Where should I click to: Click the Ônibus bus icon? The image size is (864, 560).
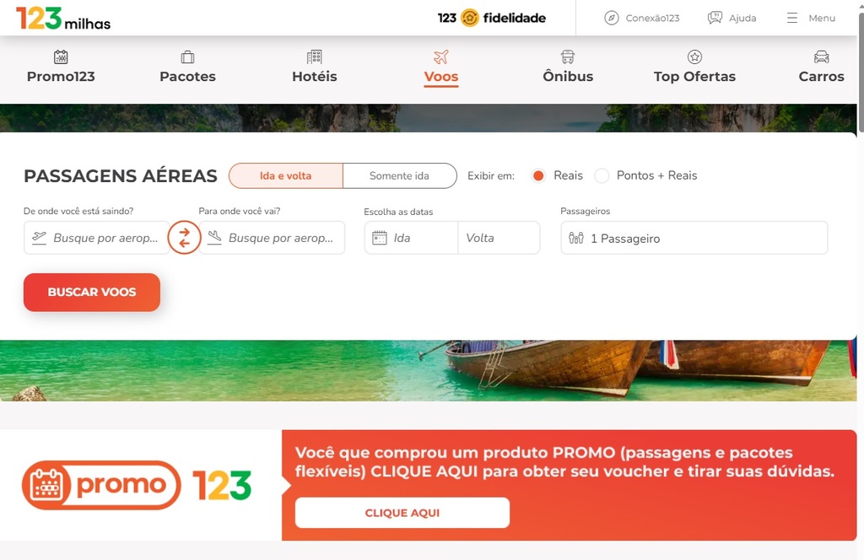(x=568, y=57)
